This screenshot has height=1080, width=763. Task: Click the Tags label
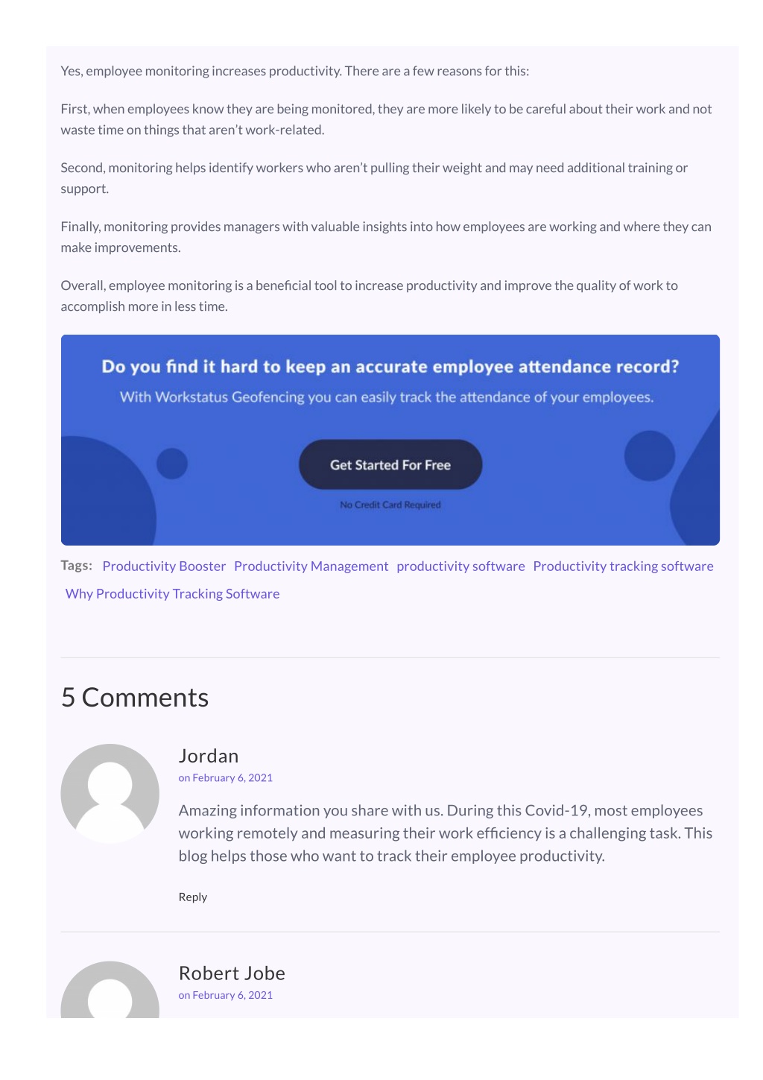77,565
